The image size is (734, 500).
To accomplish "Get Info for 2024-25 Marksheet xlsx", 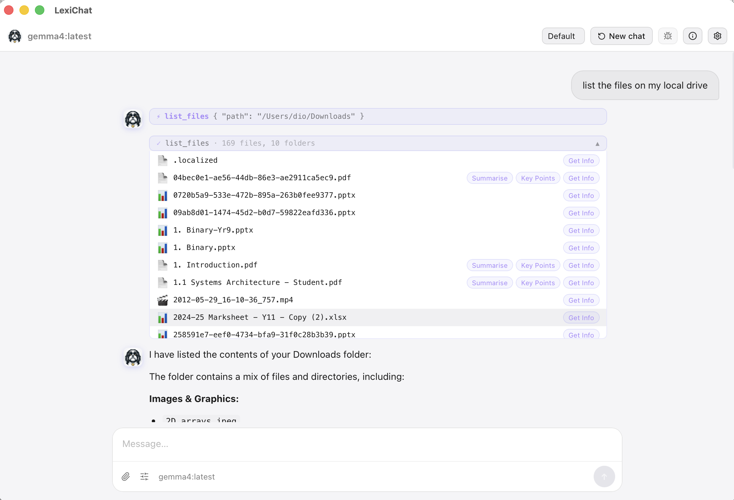I will (581, 317).
